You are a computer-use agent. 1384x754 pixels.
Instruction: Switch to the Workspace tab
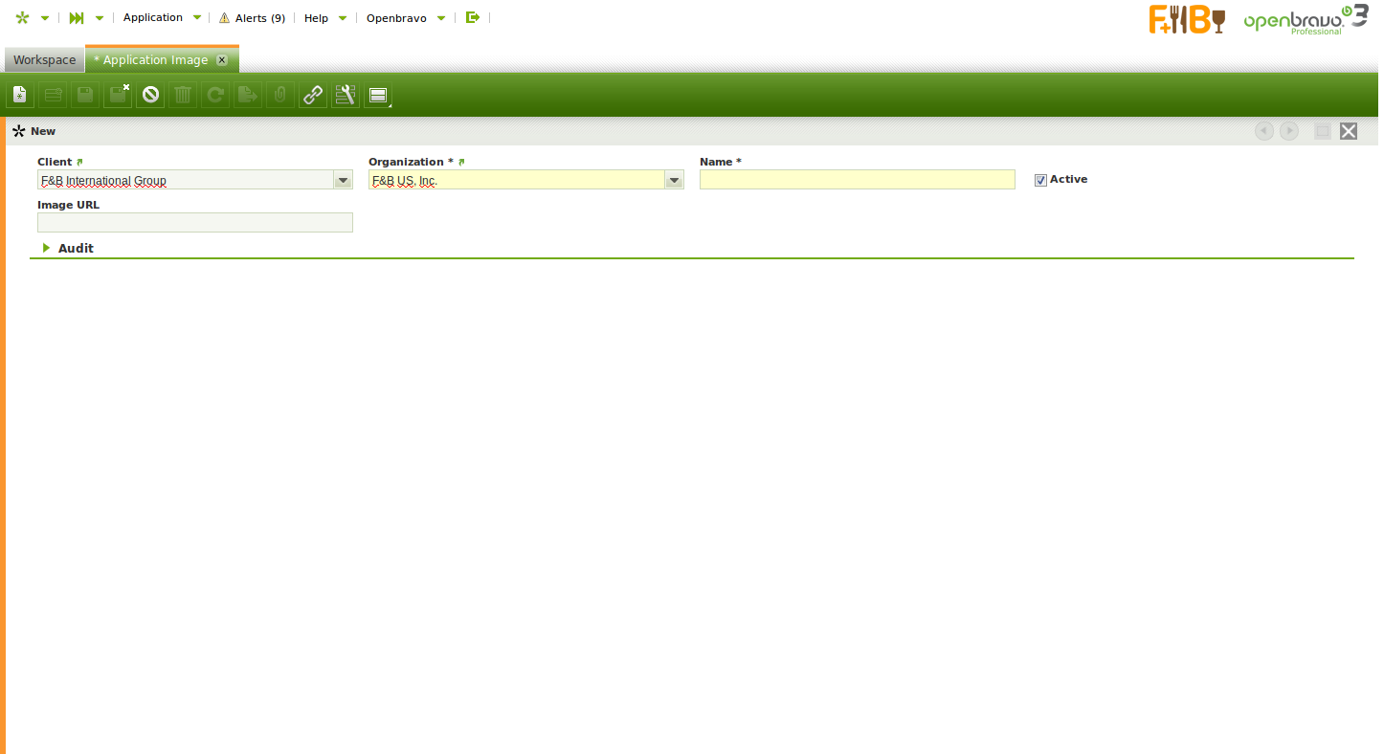pyautogui.click(x=44, y=59)
